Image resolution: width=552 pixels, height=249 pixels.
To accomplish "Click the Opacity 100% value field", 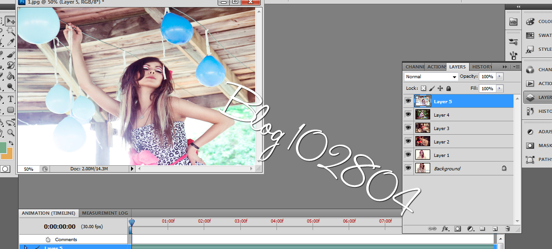I will 487,76.
